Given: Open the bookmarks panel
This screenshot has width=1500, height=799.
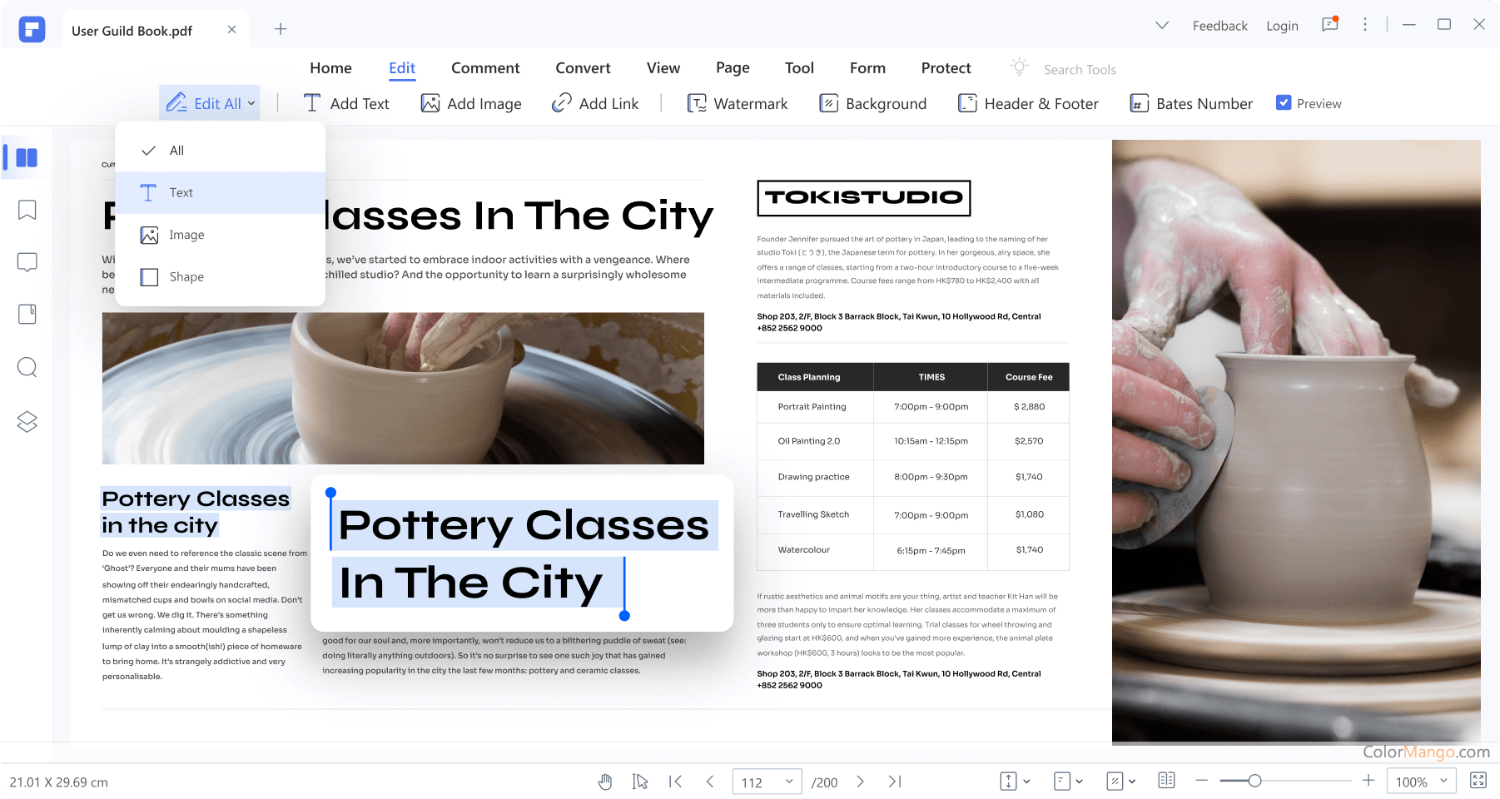Looking at the screenshot, I should click(27, 210).
